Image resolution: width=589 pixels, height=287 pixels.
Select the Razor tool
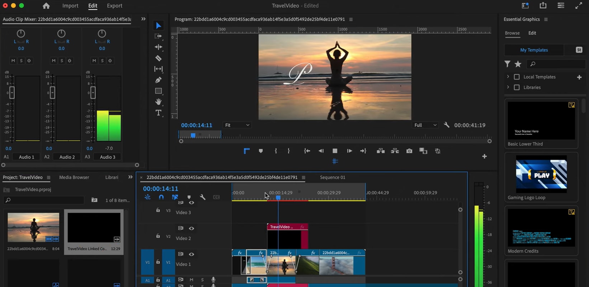(158, 58)
